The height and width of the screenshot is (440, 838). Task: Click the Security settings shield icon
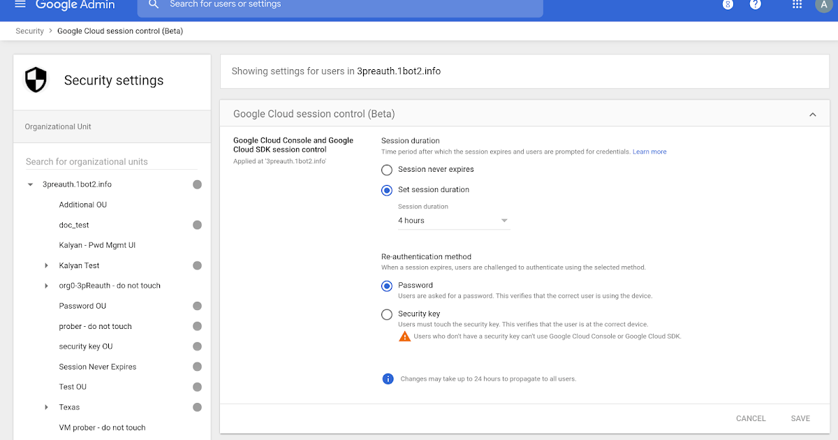(36, 80)
